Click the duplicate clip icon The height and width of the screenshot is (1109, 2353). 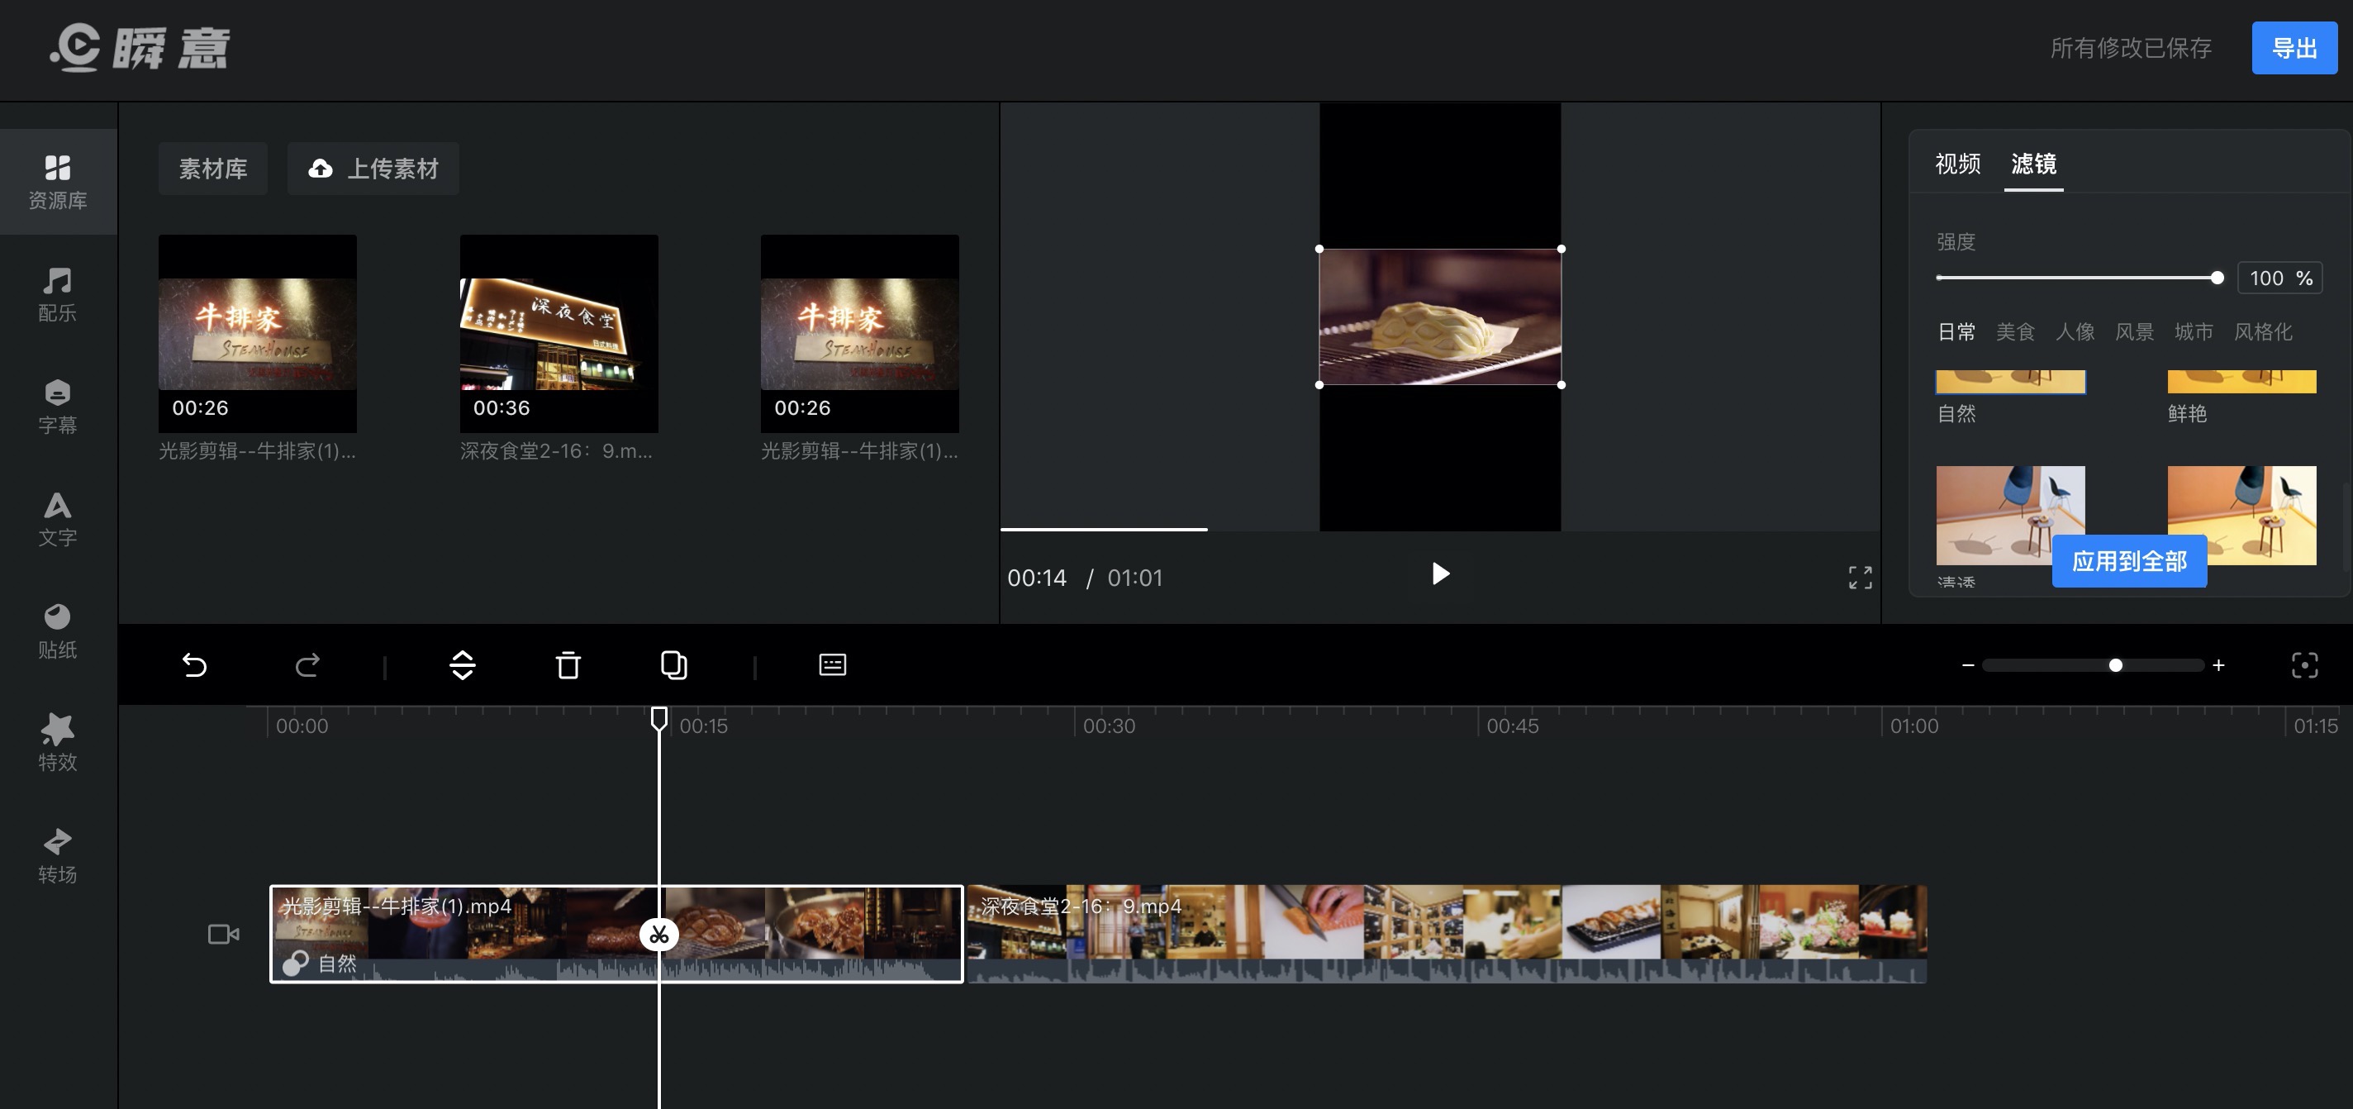[x=673, y=665]
